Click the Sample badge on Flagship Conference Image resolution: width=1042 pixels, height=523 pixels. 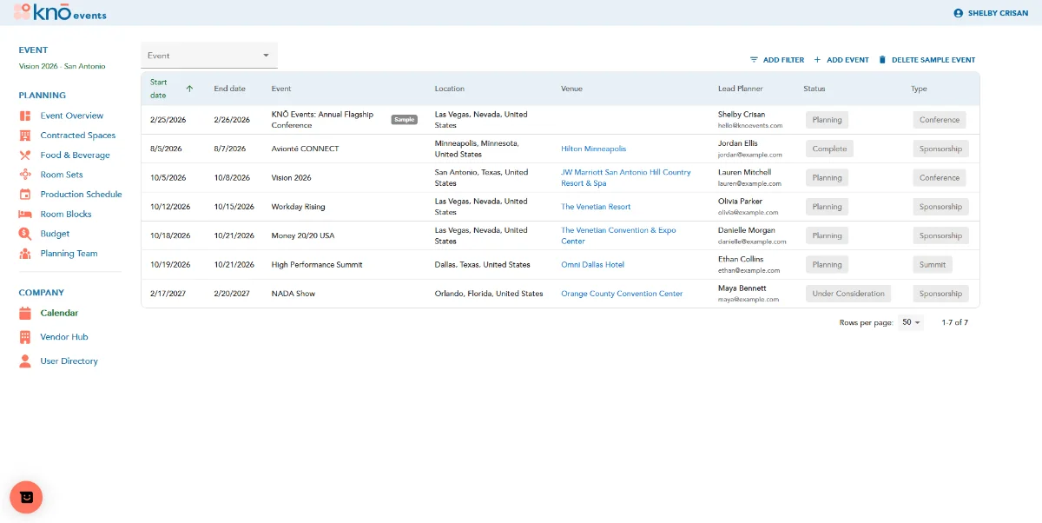click(x=404, y=120)
